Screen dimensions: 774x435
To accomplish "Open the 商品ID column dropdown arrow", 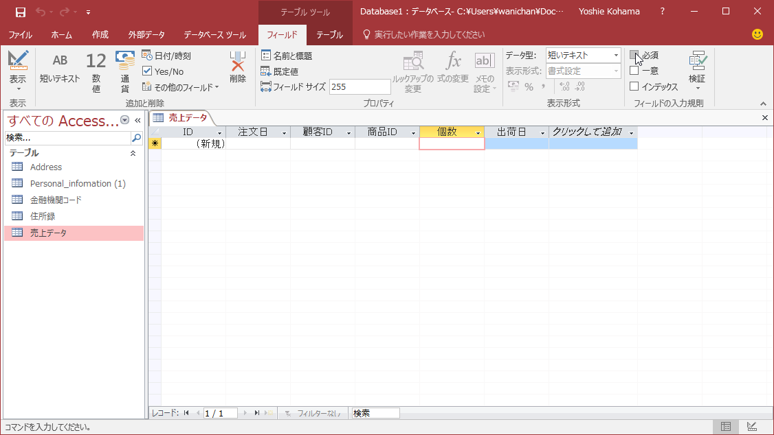I will point(414,132).
